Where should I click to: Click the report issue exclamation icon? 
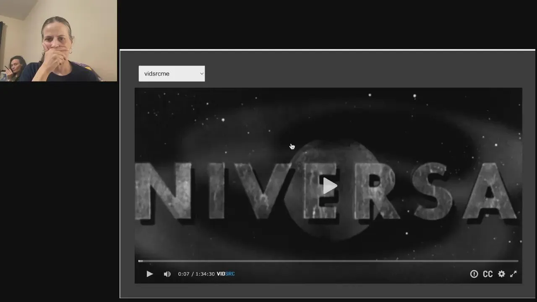pos(474,274)
